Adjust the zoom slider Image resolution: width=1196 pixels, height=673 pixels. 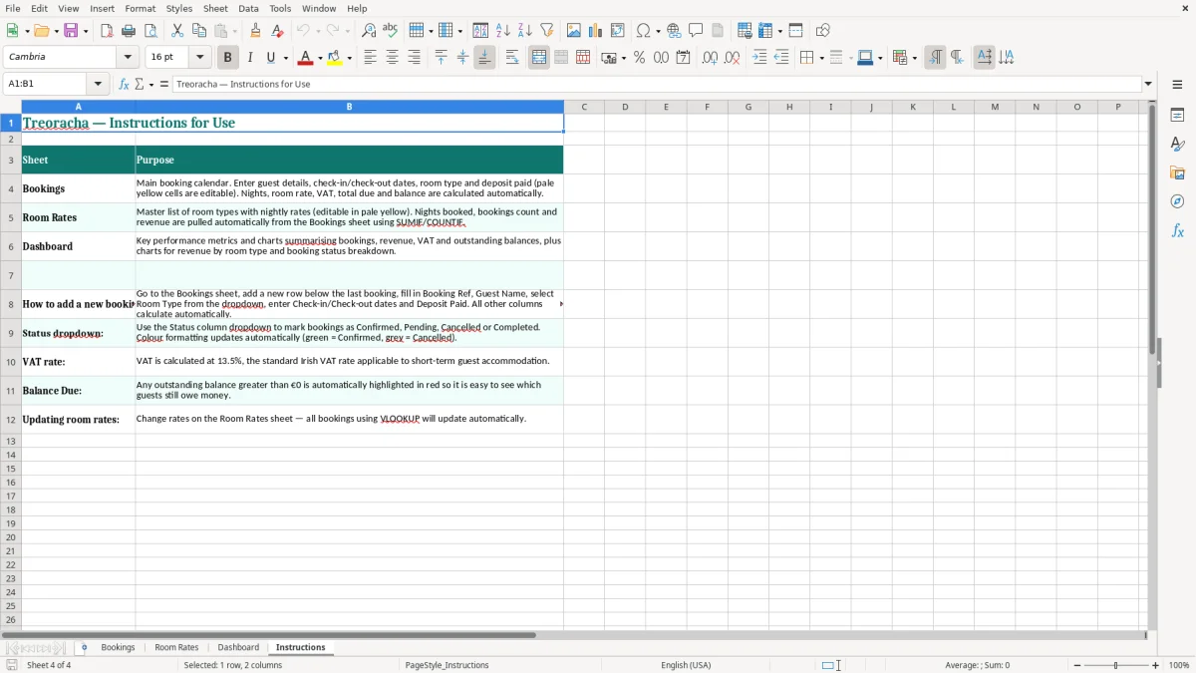pyautogui.click(x=1116, y=665)
